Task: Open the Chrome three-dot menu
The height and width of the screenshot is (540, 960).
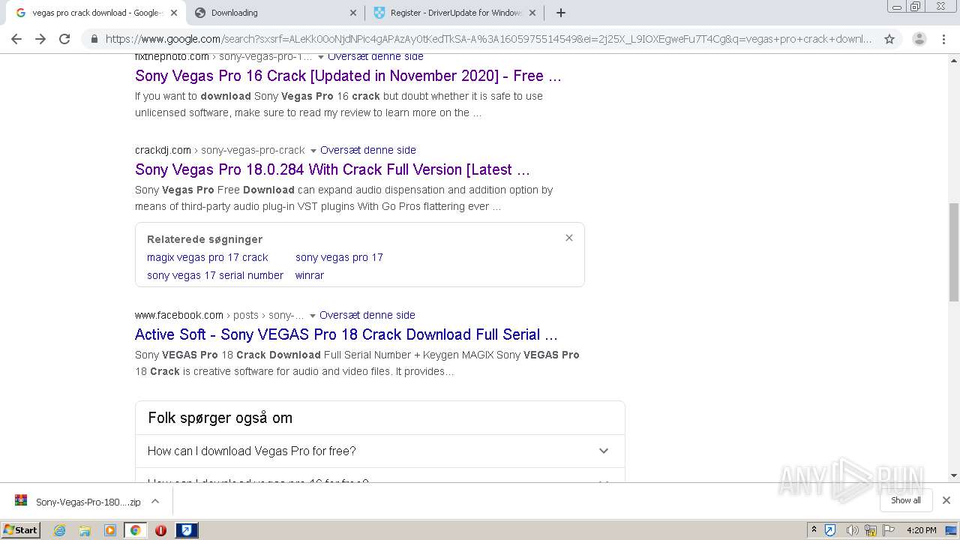Action: (945, 39)
